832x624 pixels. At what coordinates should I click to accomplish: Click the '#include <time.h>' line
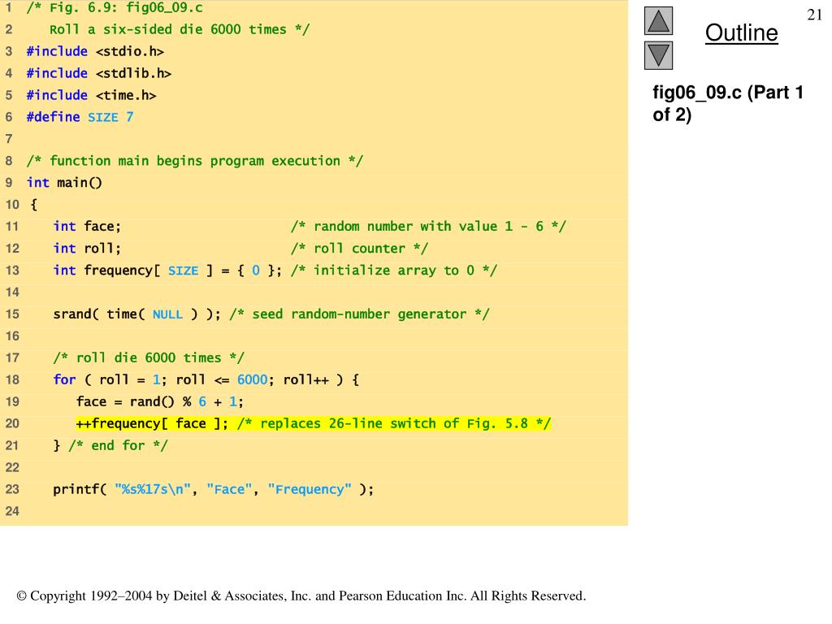[91, 95]
